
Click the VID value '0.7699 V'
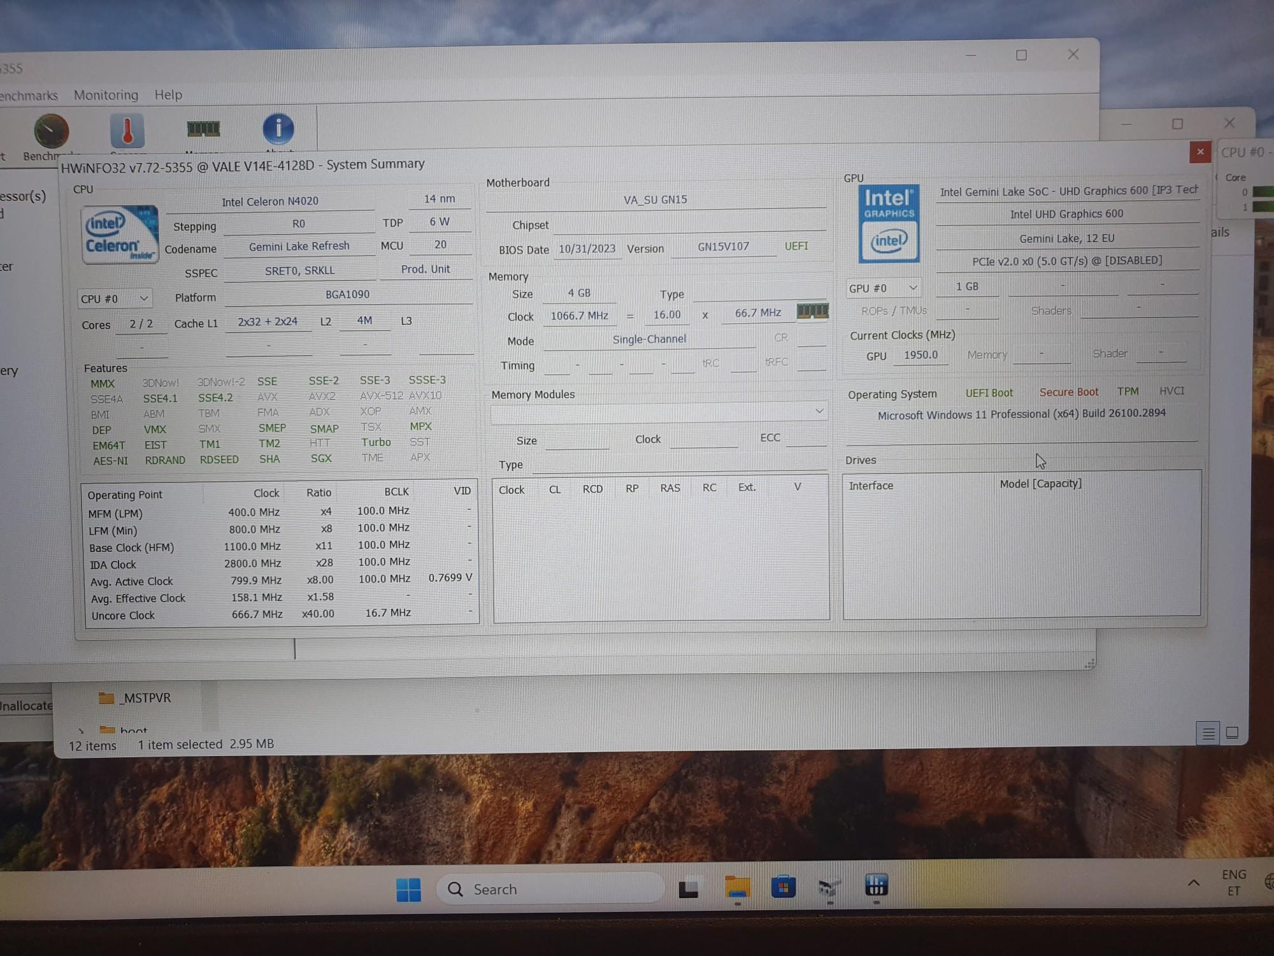coord(450,577)
